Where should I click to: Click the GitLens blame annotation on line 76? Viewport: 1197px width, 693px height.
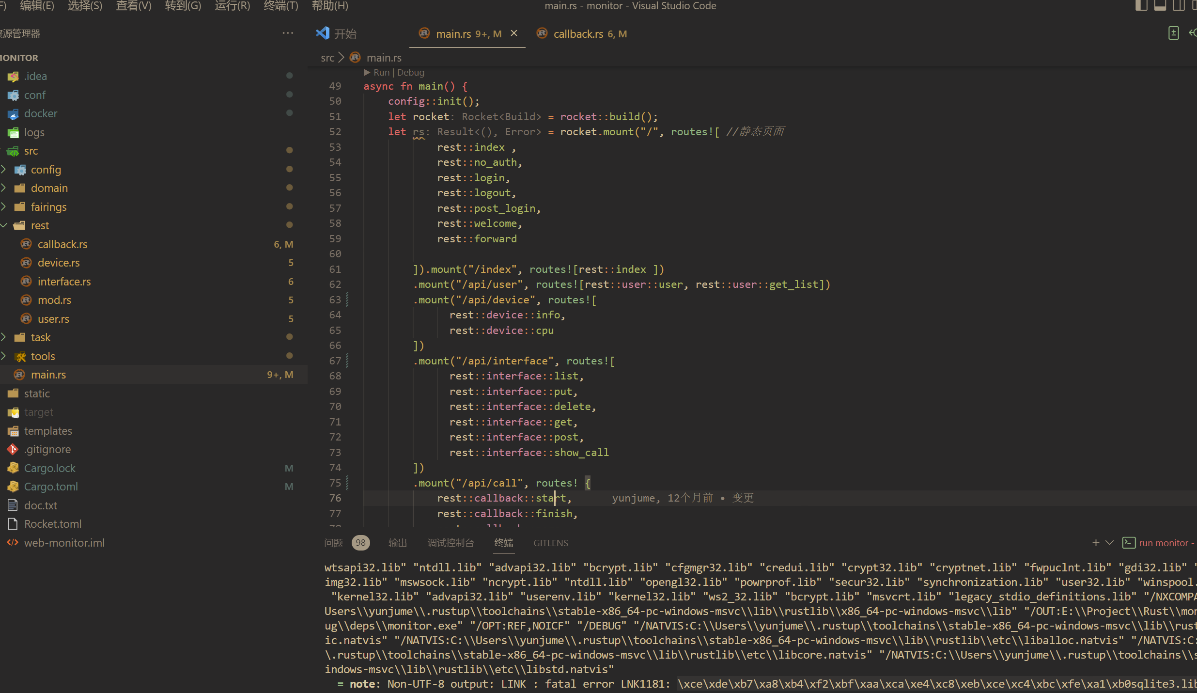coord(683,498)
